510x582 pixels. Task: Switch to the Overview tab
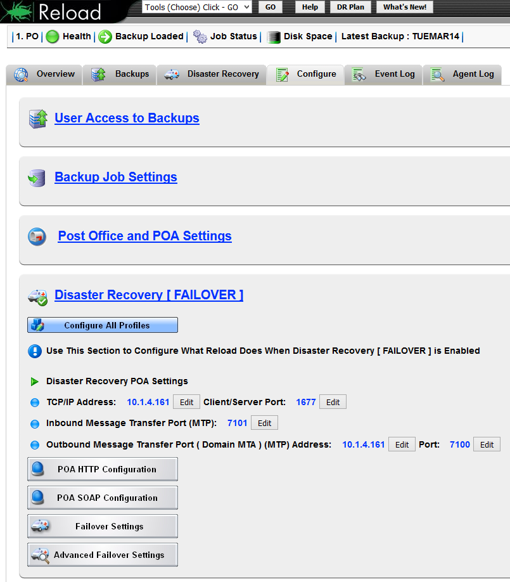click(44, 75)
